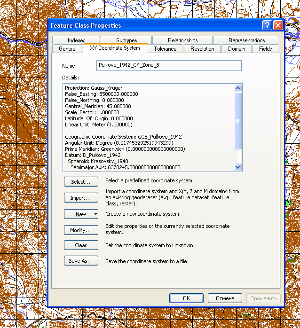Click the Import... button
The image size is (300, 328).
point(81,198)
